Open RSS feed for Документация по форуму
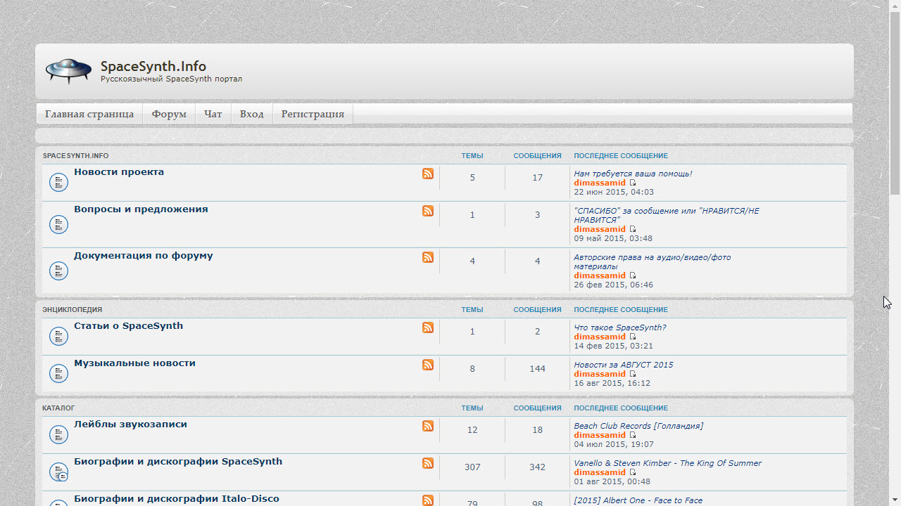Viewport: 901px width, 506px height. pos(428,257)
